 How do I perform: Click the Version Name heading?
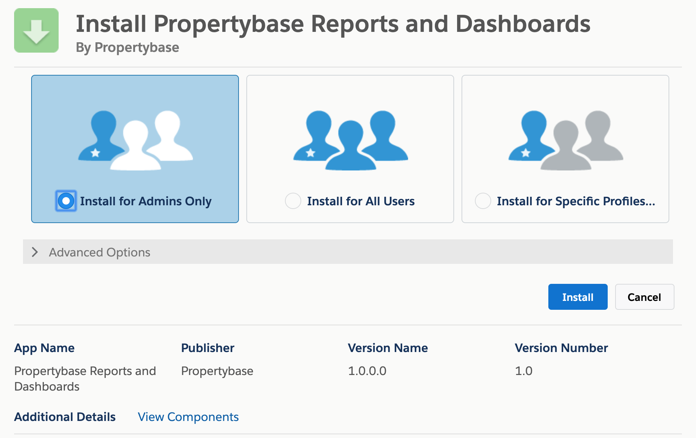pos(388,348)
